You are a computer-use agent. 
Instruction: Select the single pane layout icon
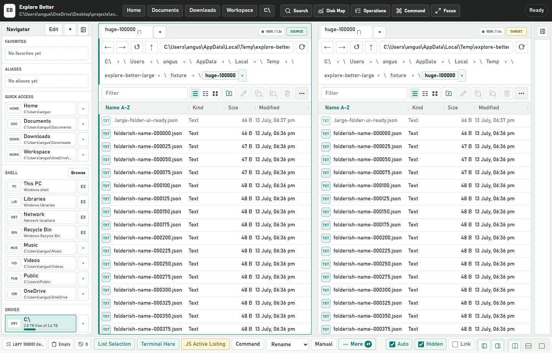point(542,346)
